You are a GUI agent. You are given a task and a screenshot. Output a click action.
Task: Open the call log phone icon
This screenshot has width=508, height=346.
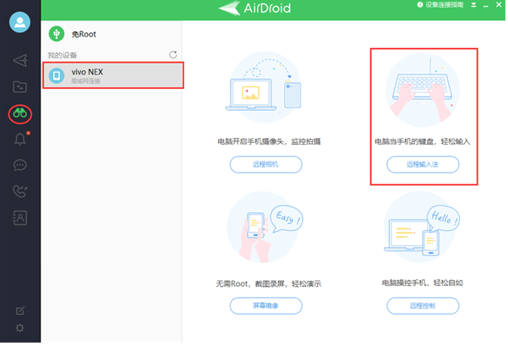click(x=19, y=191)
